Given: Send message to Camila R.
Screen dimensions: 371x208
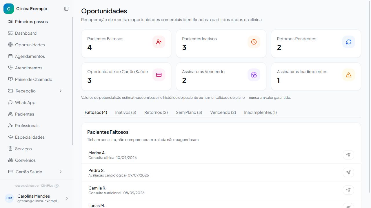Looking at the screenshot, I should pos(348,190).
